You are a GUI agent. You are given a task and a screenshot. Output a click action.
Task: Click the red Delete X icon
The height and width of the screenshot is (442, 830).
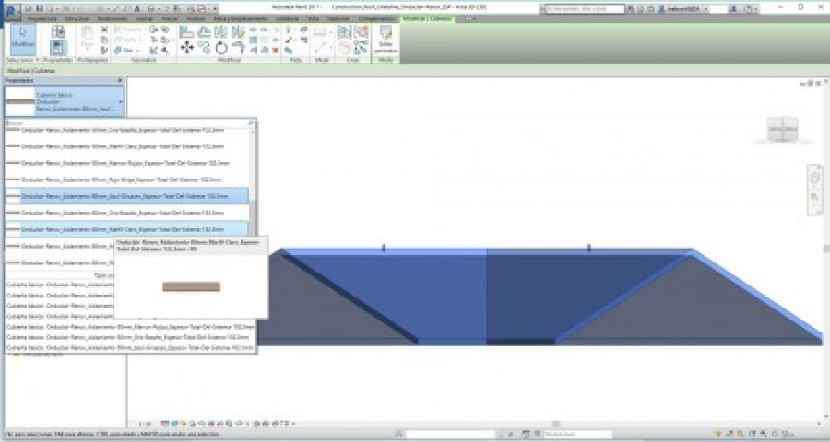(x=275, y=51)
